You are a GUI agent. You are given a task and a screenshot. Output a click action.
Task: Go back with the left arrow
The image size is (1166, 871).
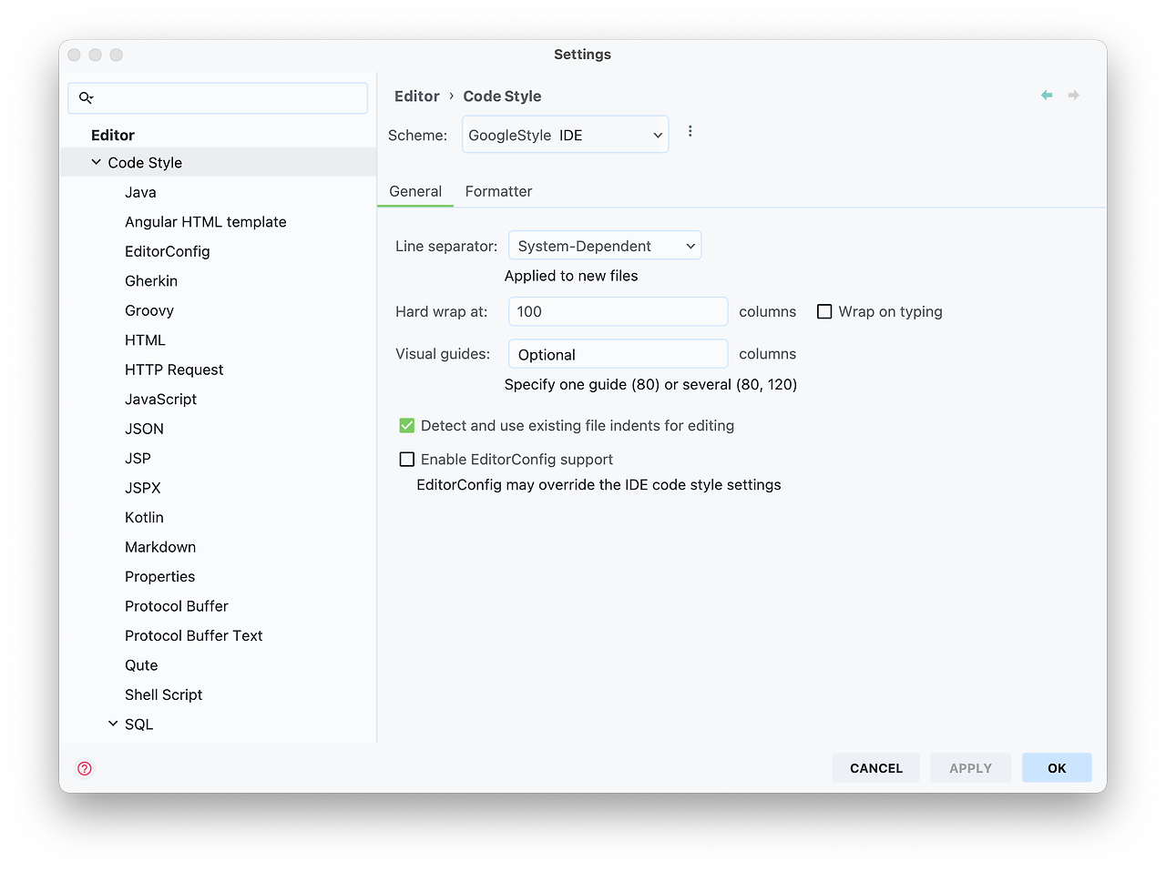(1047, 95)
